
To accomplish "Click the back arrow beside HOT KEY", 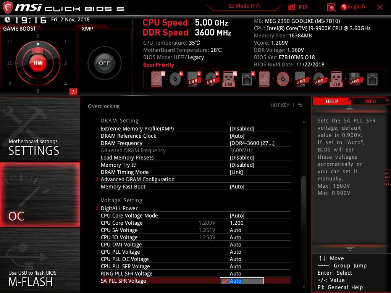I will tap(301, 105).
